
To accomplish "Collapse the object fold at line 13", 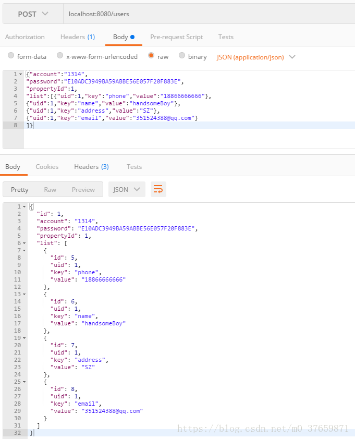I will click(24, 295).
